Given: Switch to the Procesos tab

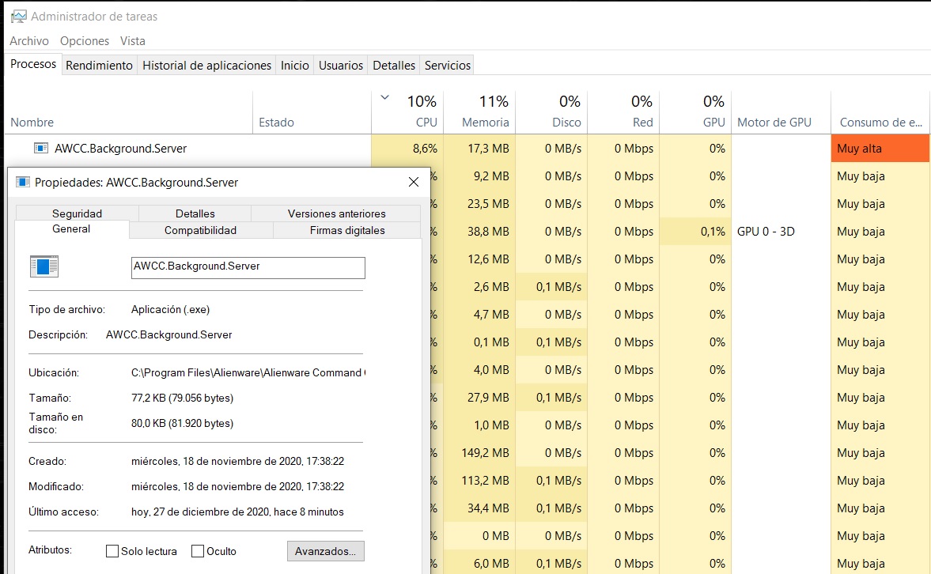Looking at the screenshot, I should click(x=33, y=64).
